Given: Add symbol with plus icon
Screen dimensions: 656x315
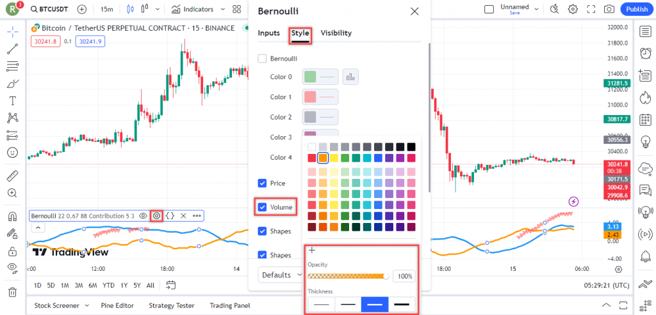Looking at the screenshot, I should pyautogui.click(x=82, y=9).
